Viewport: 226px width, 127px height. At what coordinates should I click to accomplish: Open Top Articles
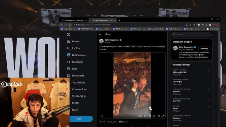78,83
